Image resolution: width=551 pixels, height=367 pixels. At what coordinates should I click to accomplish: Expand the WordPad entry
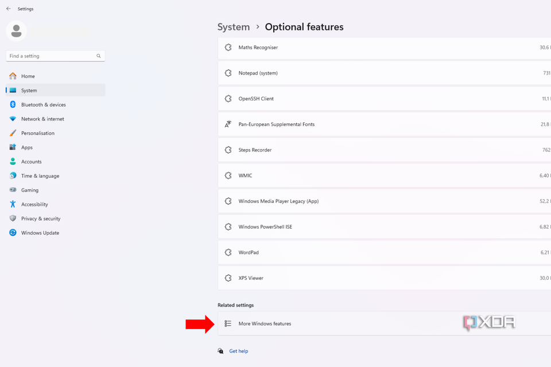[x=385, y=252]
